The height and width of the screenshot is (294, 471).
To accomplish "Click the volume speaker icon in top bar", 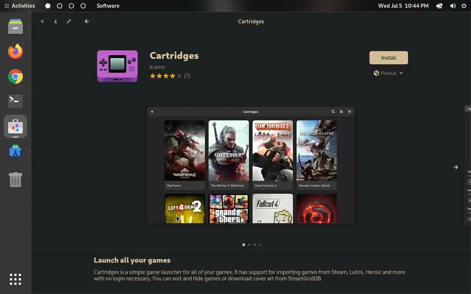I will tap(453, 6).
